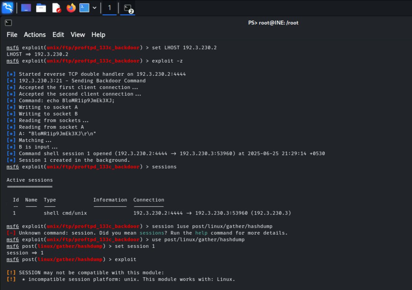The height and width of the screenshot is (290, 412).
Task: Launch the text editor panel icon
Action: click(x=56, y=8)
